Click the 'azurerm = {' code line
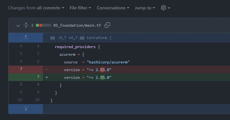The width and height of the screenshot is (230, 120). 72,54
